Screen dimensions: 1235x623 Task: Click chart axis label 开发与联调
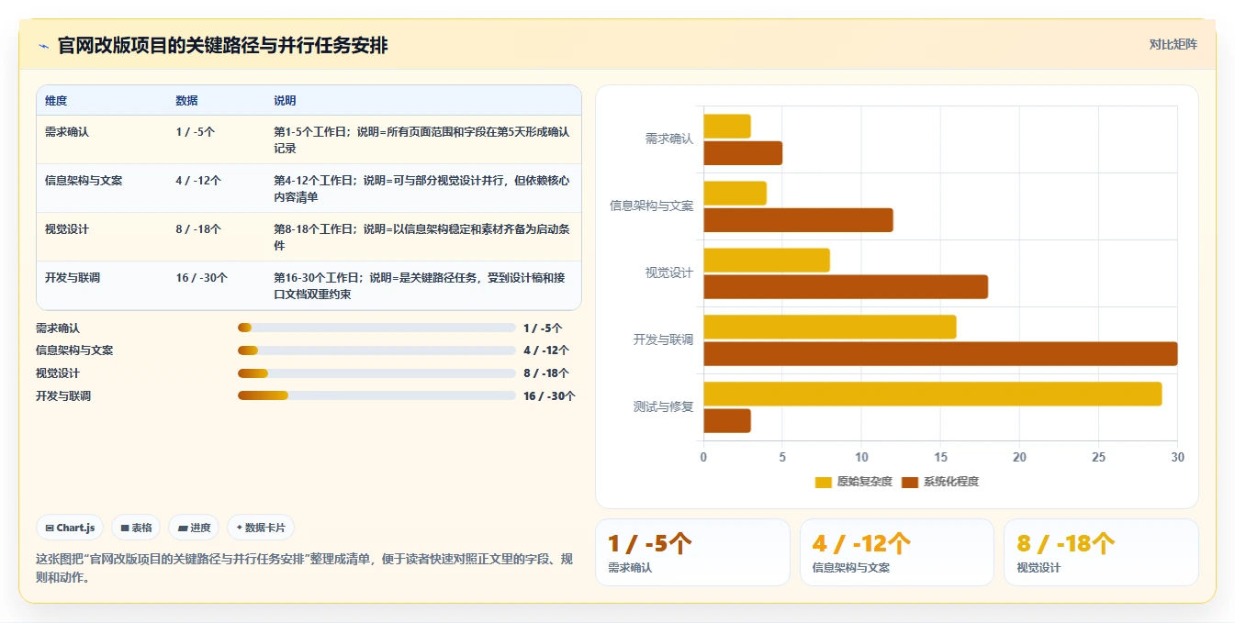(663, 339)
